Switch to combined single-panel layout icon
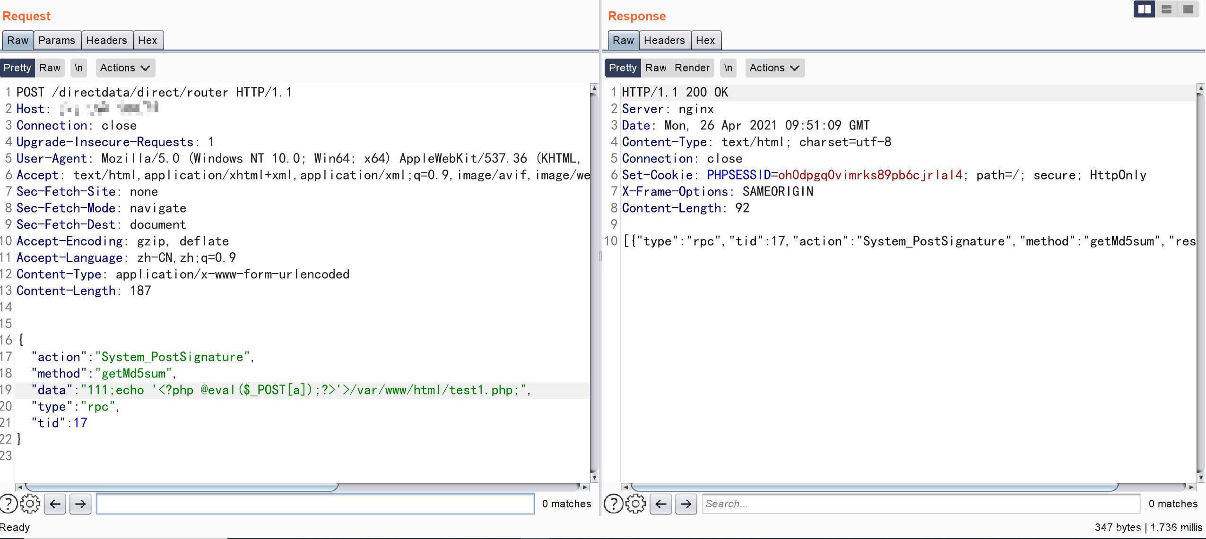 (1188, 9)
